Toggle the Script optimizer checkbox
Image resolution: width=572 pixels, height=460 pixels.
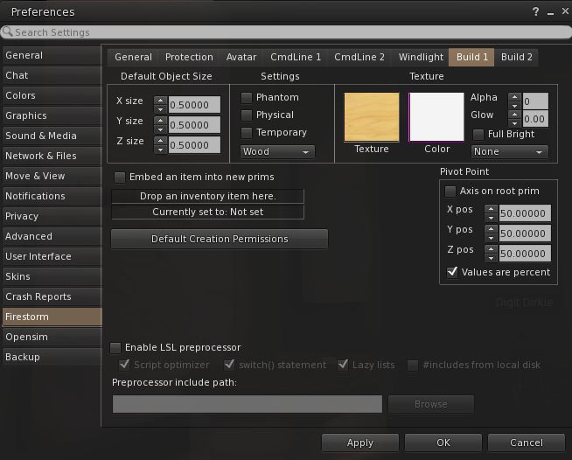[124, 365]
